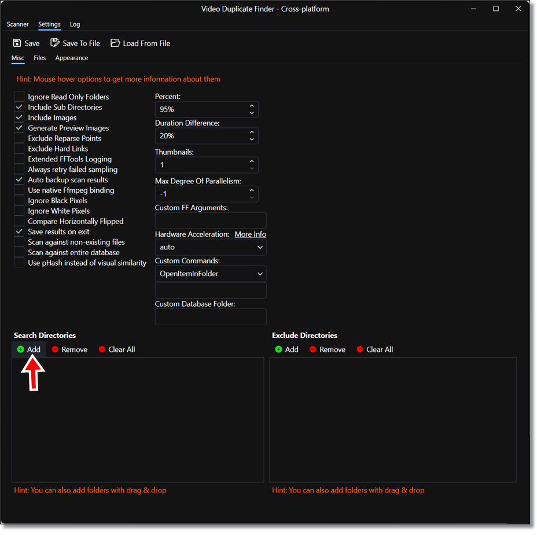Click red Clear All icon under Exclude Directories
The height and width of the screenshot is (540, 537).
[360, 349]
